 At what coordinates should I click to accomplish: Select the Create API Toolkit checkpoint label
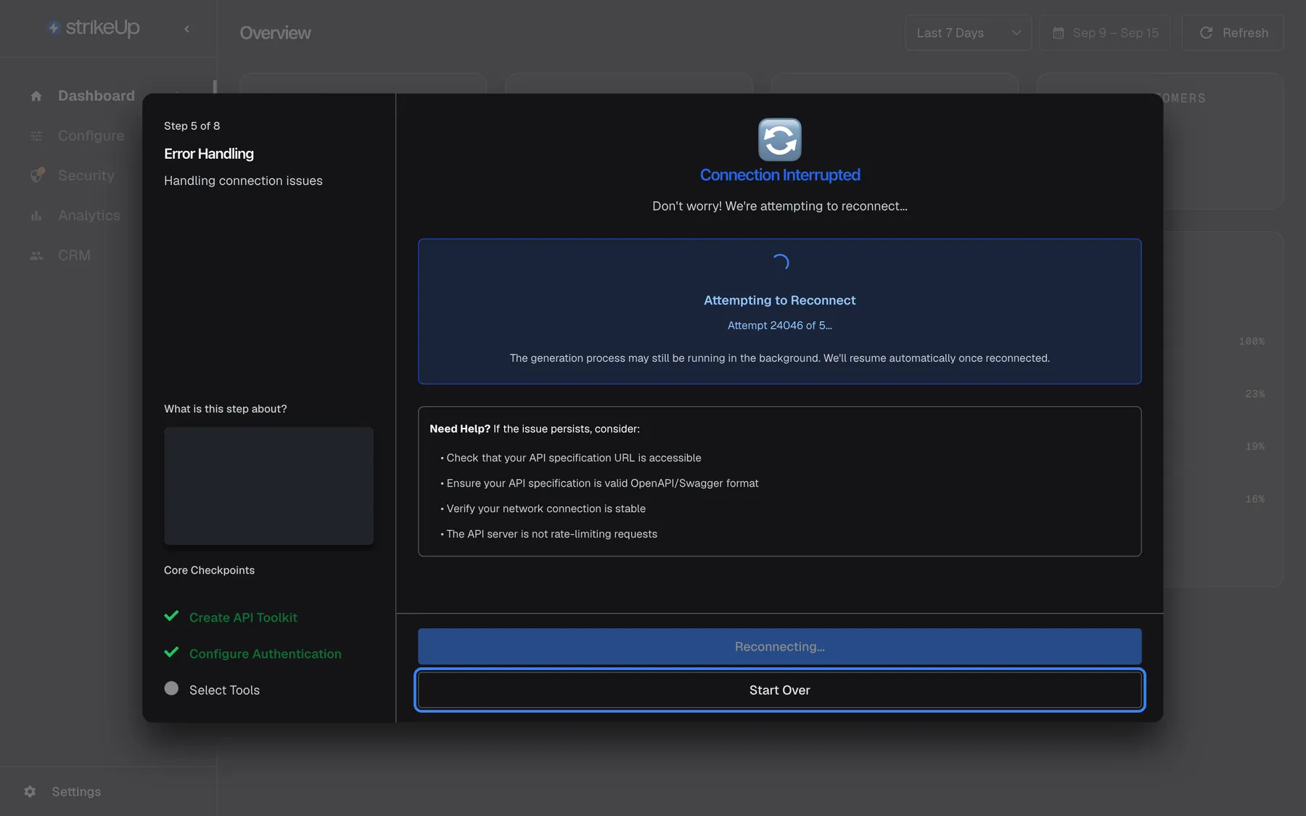pyautogui.click(x=243, y=617)
